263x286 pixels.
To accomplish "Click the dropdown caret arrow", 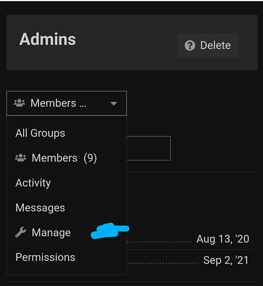I will [114, 104].
